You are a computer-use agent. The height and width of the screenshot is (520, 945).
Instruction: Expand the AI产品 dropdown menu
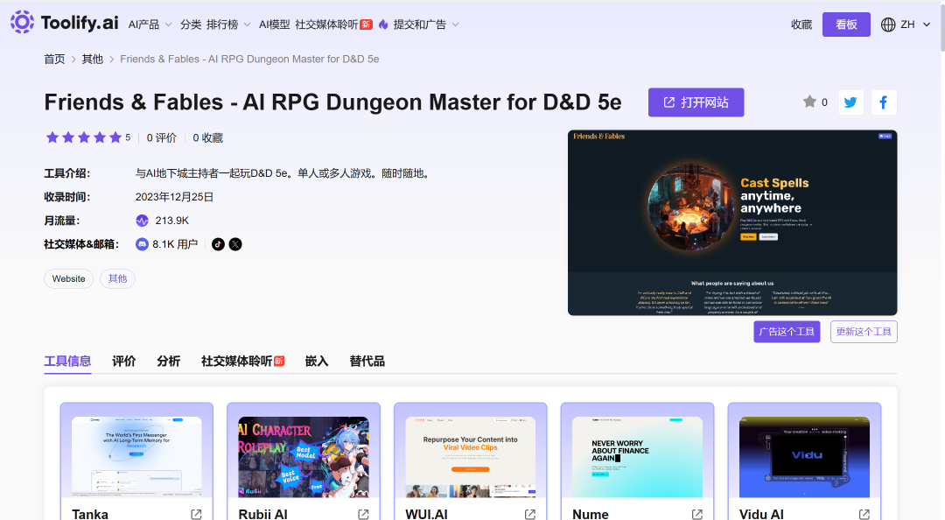(150, 25)
